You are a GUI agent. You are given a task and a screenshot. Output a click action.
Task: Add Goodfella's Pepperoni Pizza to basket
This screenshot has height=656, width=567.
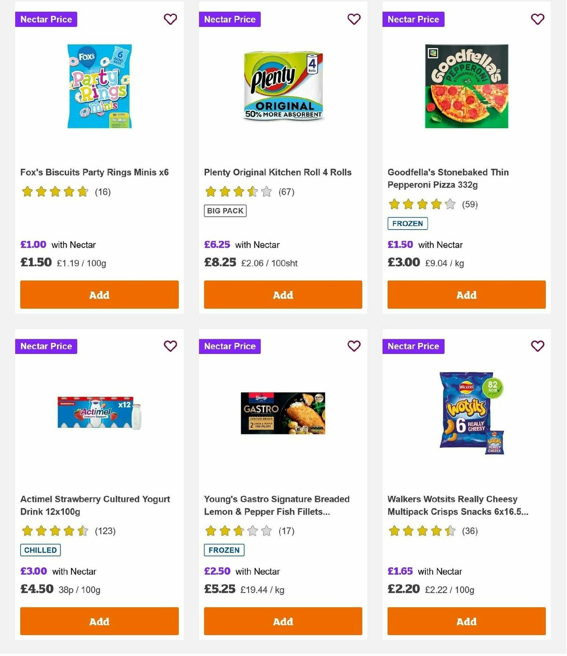coord(466,294)
